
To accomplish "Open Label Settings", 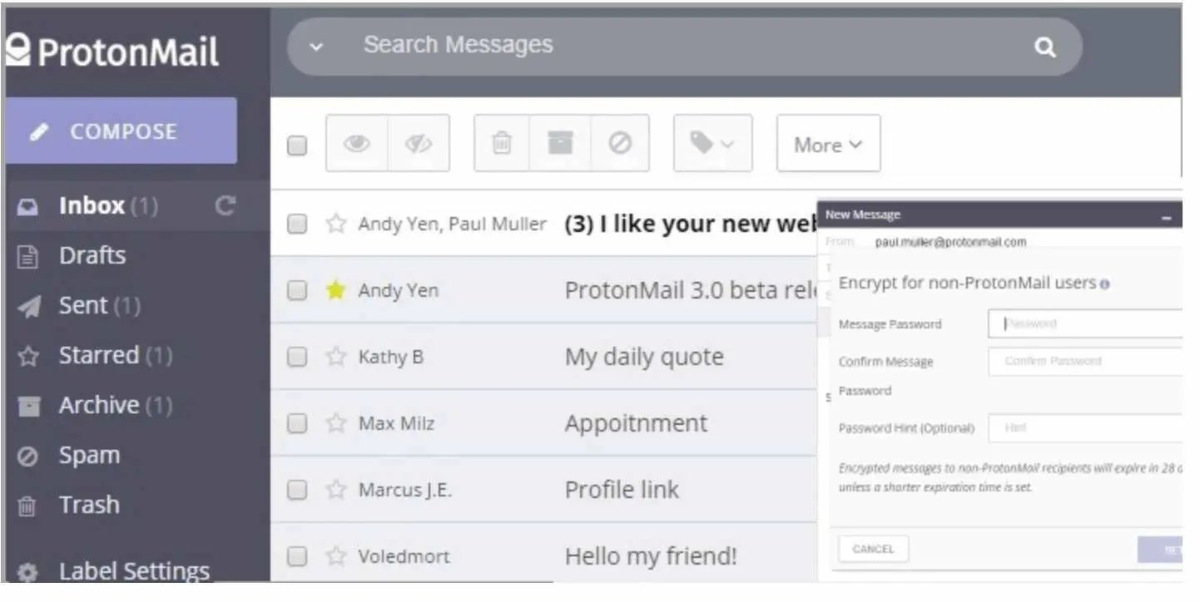I will point(134,571).
